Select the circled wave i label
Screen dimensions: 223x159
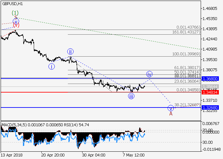(52, 66)
